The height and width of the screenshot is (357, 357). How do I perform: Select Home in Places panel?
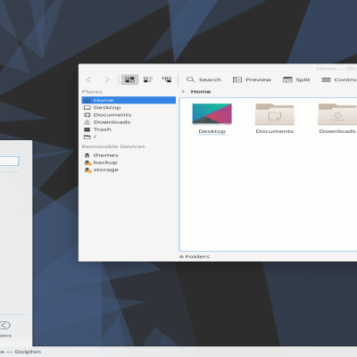(129, 100)
